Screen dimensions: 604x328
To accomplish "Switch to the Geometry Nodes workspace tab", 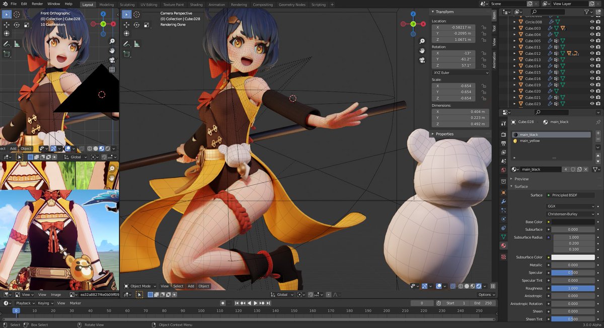I will (292, 5).
